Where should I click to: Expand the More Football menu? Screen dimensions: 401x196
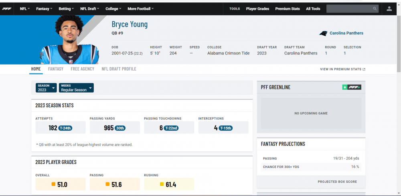(140, 8)
